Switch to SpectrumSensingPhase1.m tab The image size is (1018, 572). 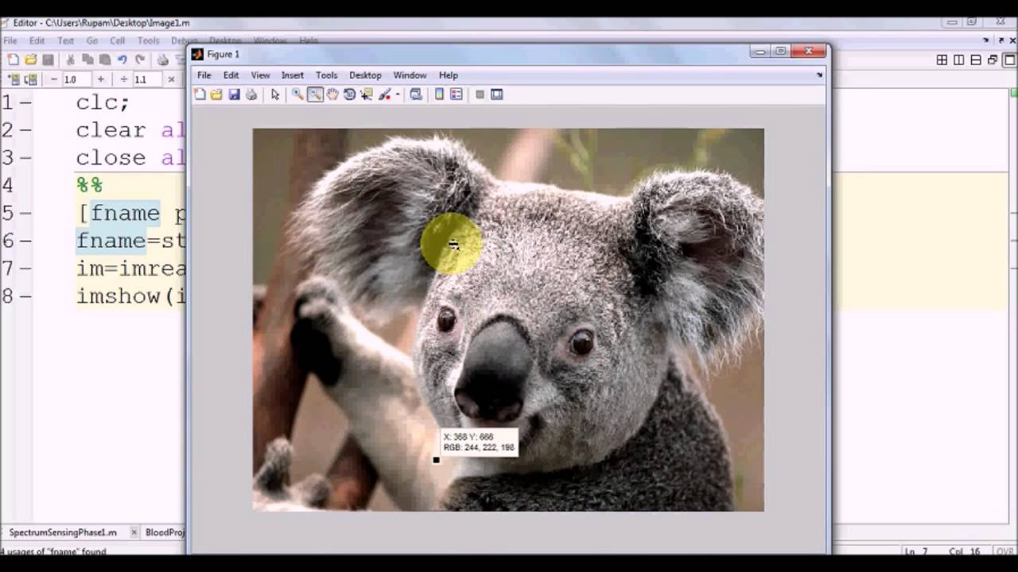[x=63, y=532]
